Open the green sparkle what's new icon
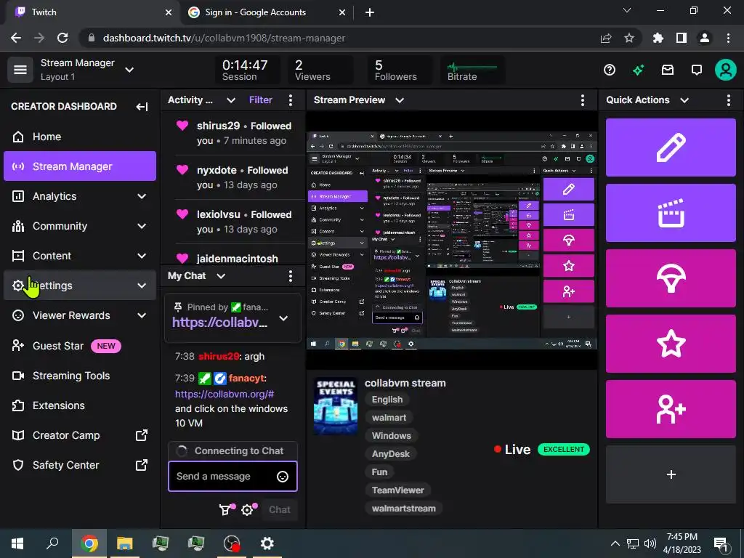The height and width of the screenshot is (558, 744). pos(638,70)
